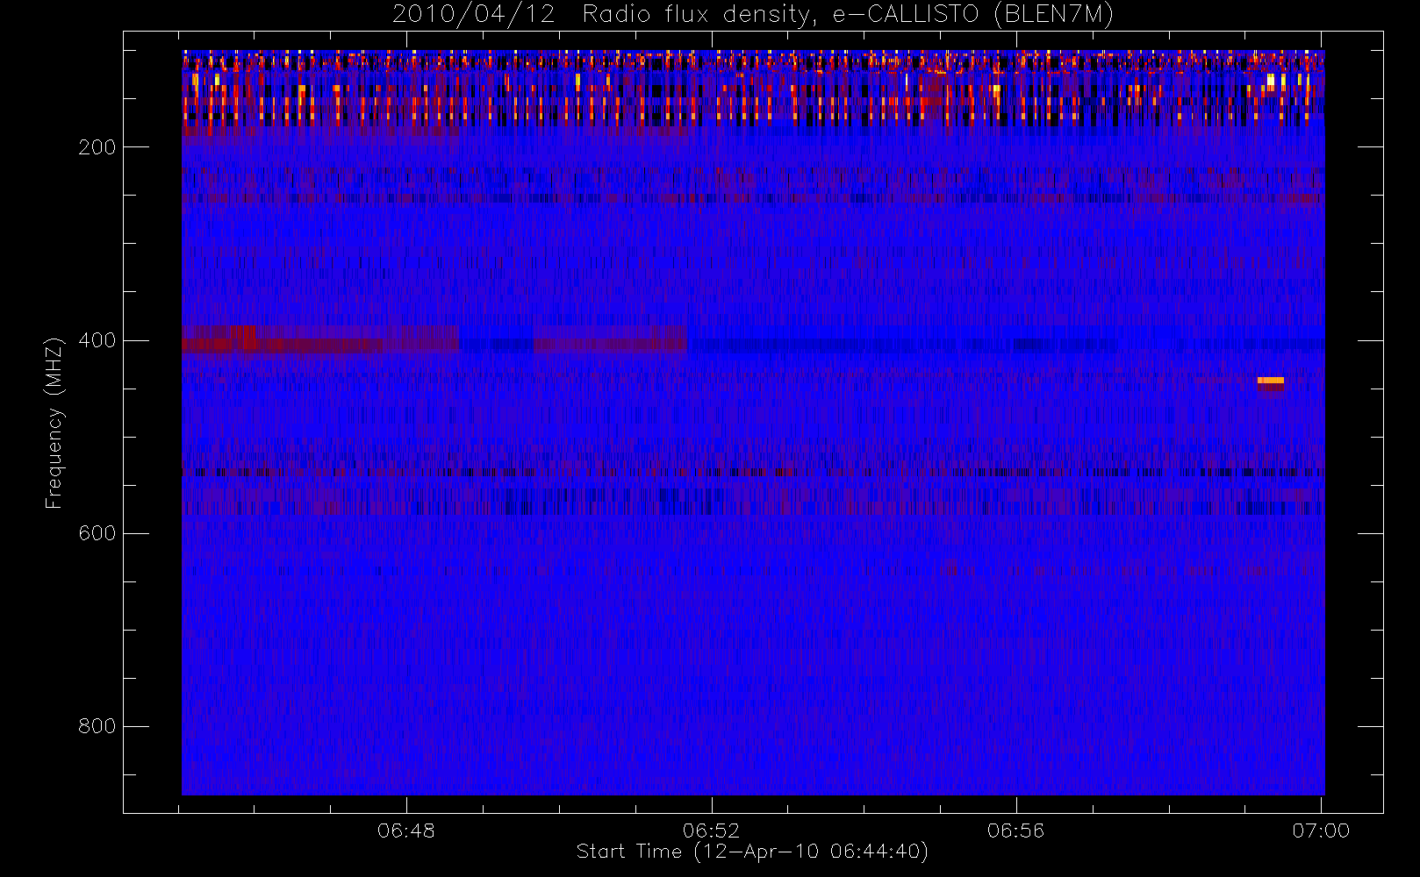
Task: Click the 'Start Time (12-Apr-10 06:44:40)' axis label
Action: pos(752,852)
